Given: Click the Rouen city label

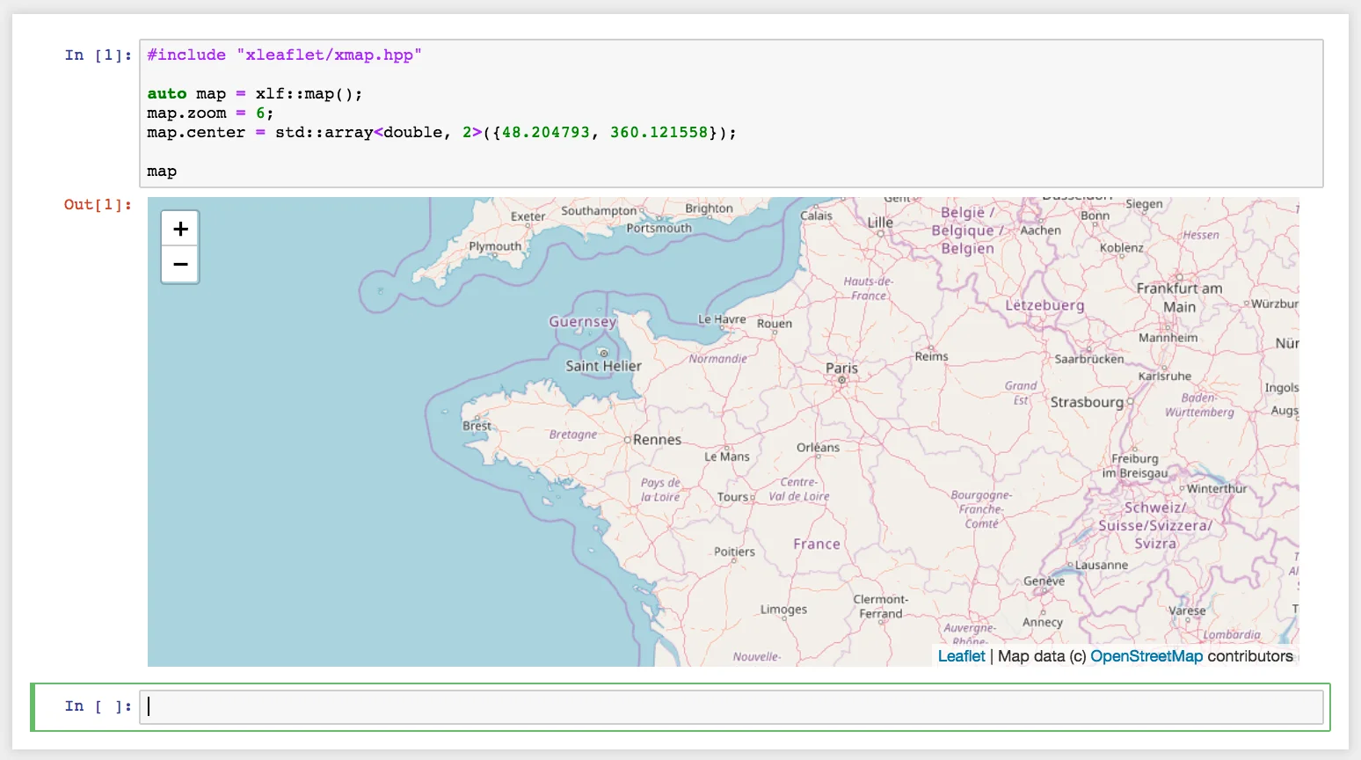Looking at the screenshot, I should click(x=775, y=324).
